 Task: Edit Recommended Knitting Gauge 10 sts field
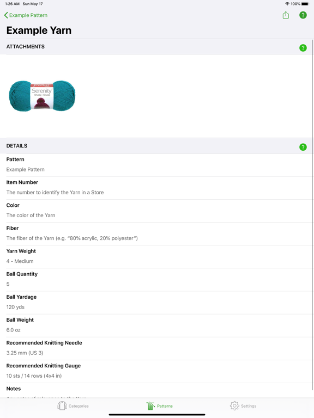[157, 372]
